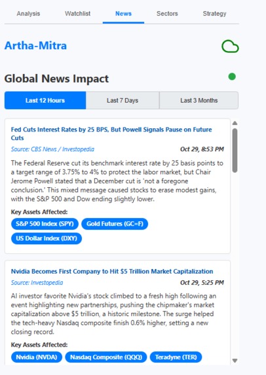
Task: Open the Nvidia $5 Trillion headline
Action: coord(112,272)
